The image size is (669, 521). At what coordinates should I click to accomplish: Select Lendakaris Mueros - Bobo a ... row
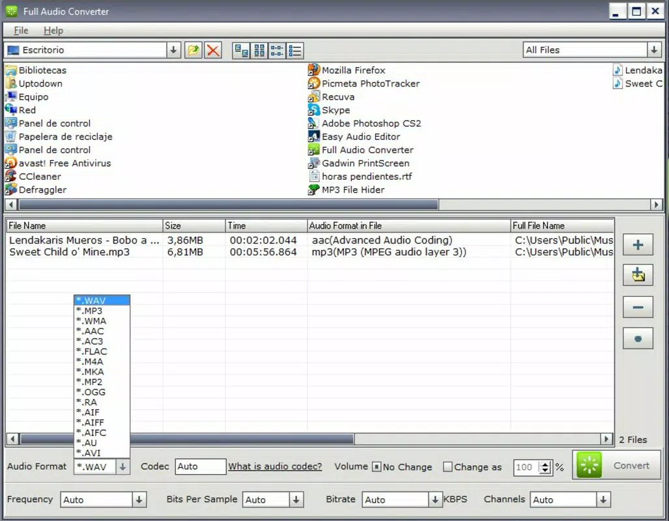(x=311, y=240)
